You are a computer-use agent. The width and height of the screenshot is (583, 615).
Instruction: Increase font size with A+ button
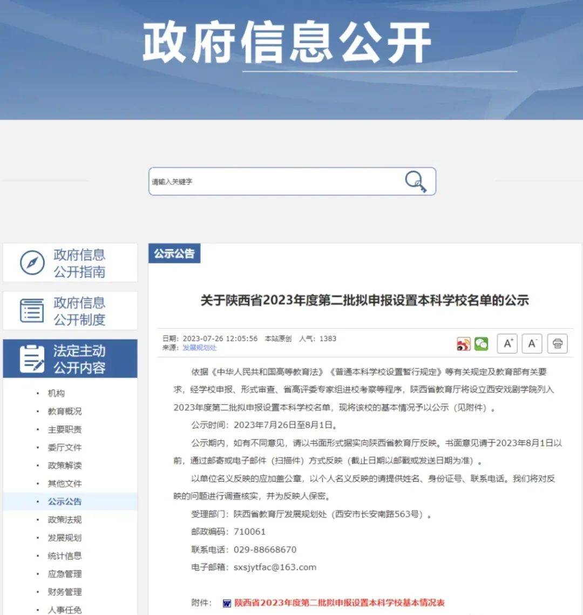pos(507,343)
